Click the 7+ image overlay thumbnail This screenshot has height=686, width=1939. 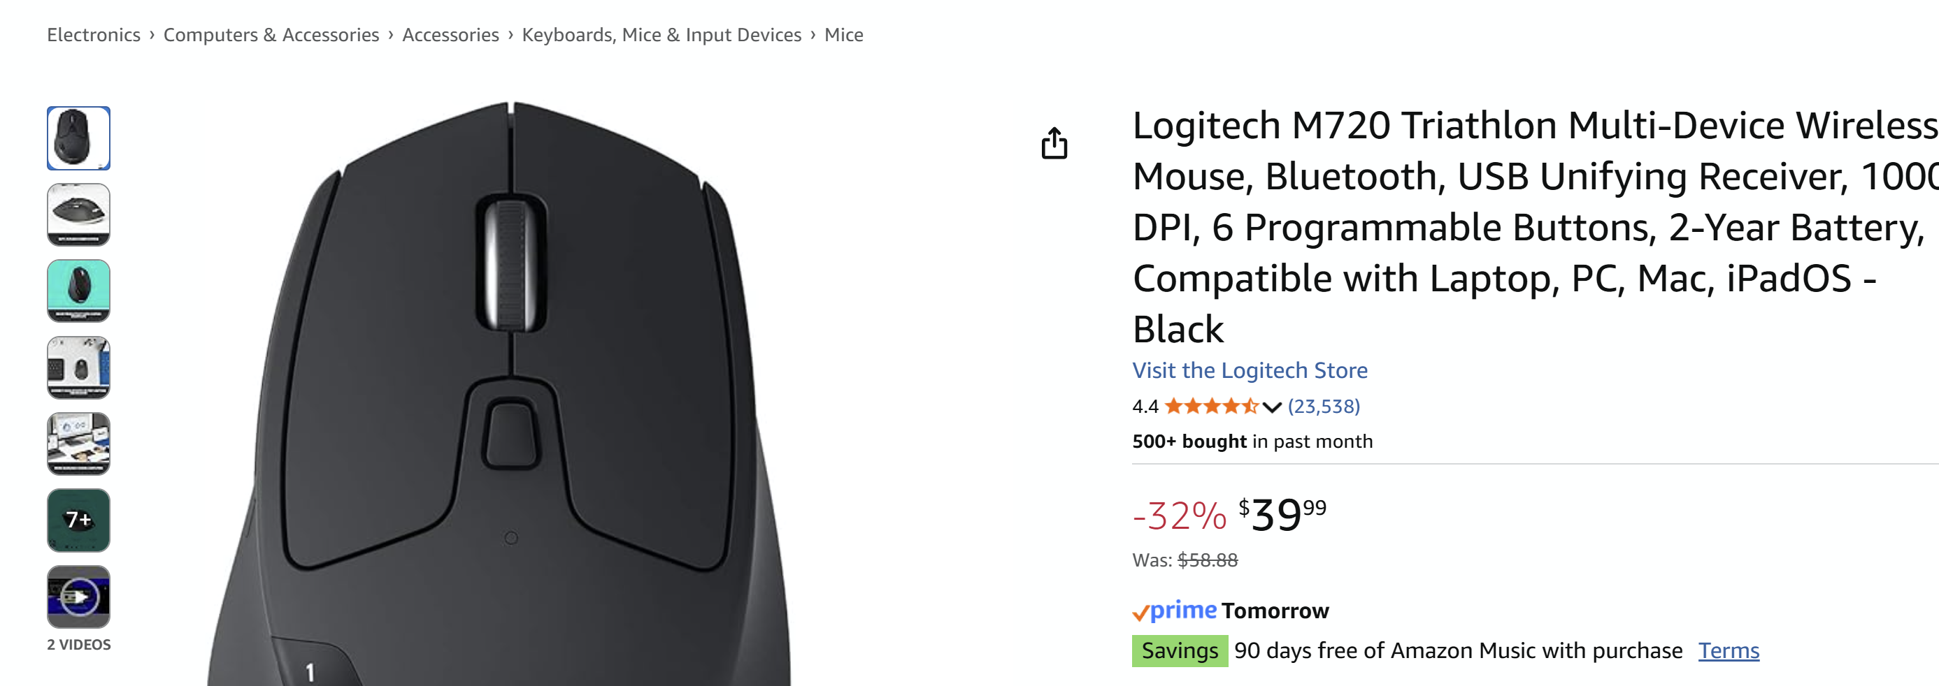pos(78,520)
